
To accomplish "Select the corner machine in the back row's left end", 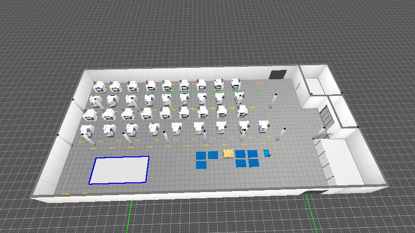I will click(99, 87).
